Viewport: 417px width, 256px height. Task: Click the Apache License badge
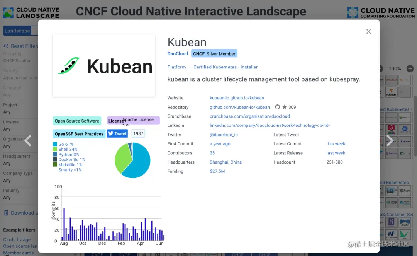tap(133, 120)
